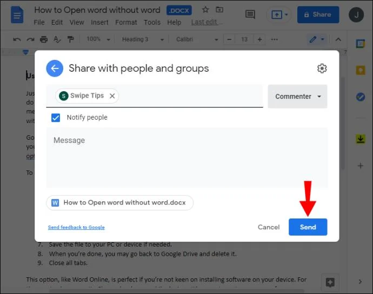Star the document
Image resolution: width=373 pixels, height=294 pixels.
pos(205,10)
